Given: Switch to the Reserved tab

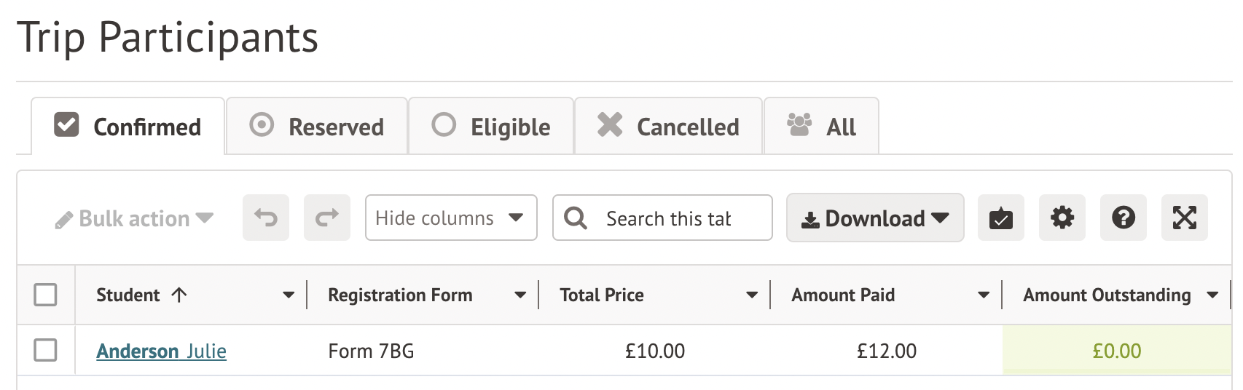Looking at the screenshot, I should [317, 127].
